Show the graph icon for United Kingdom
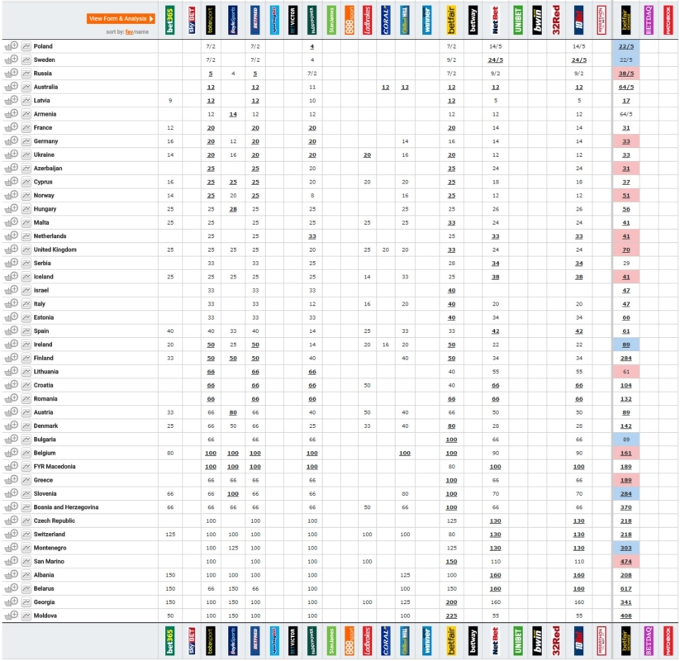 coord(26,250)
